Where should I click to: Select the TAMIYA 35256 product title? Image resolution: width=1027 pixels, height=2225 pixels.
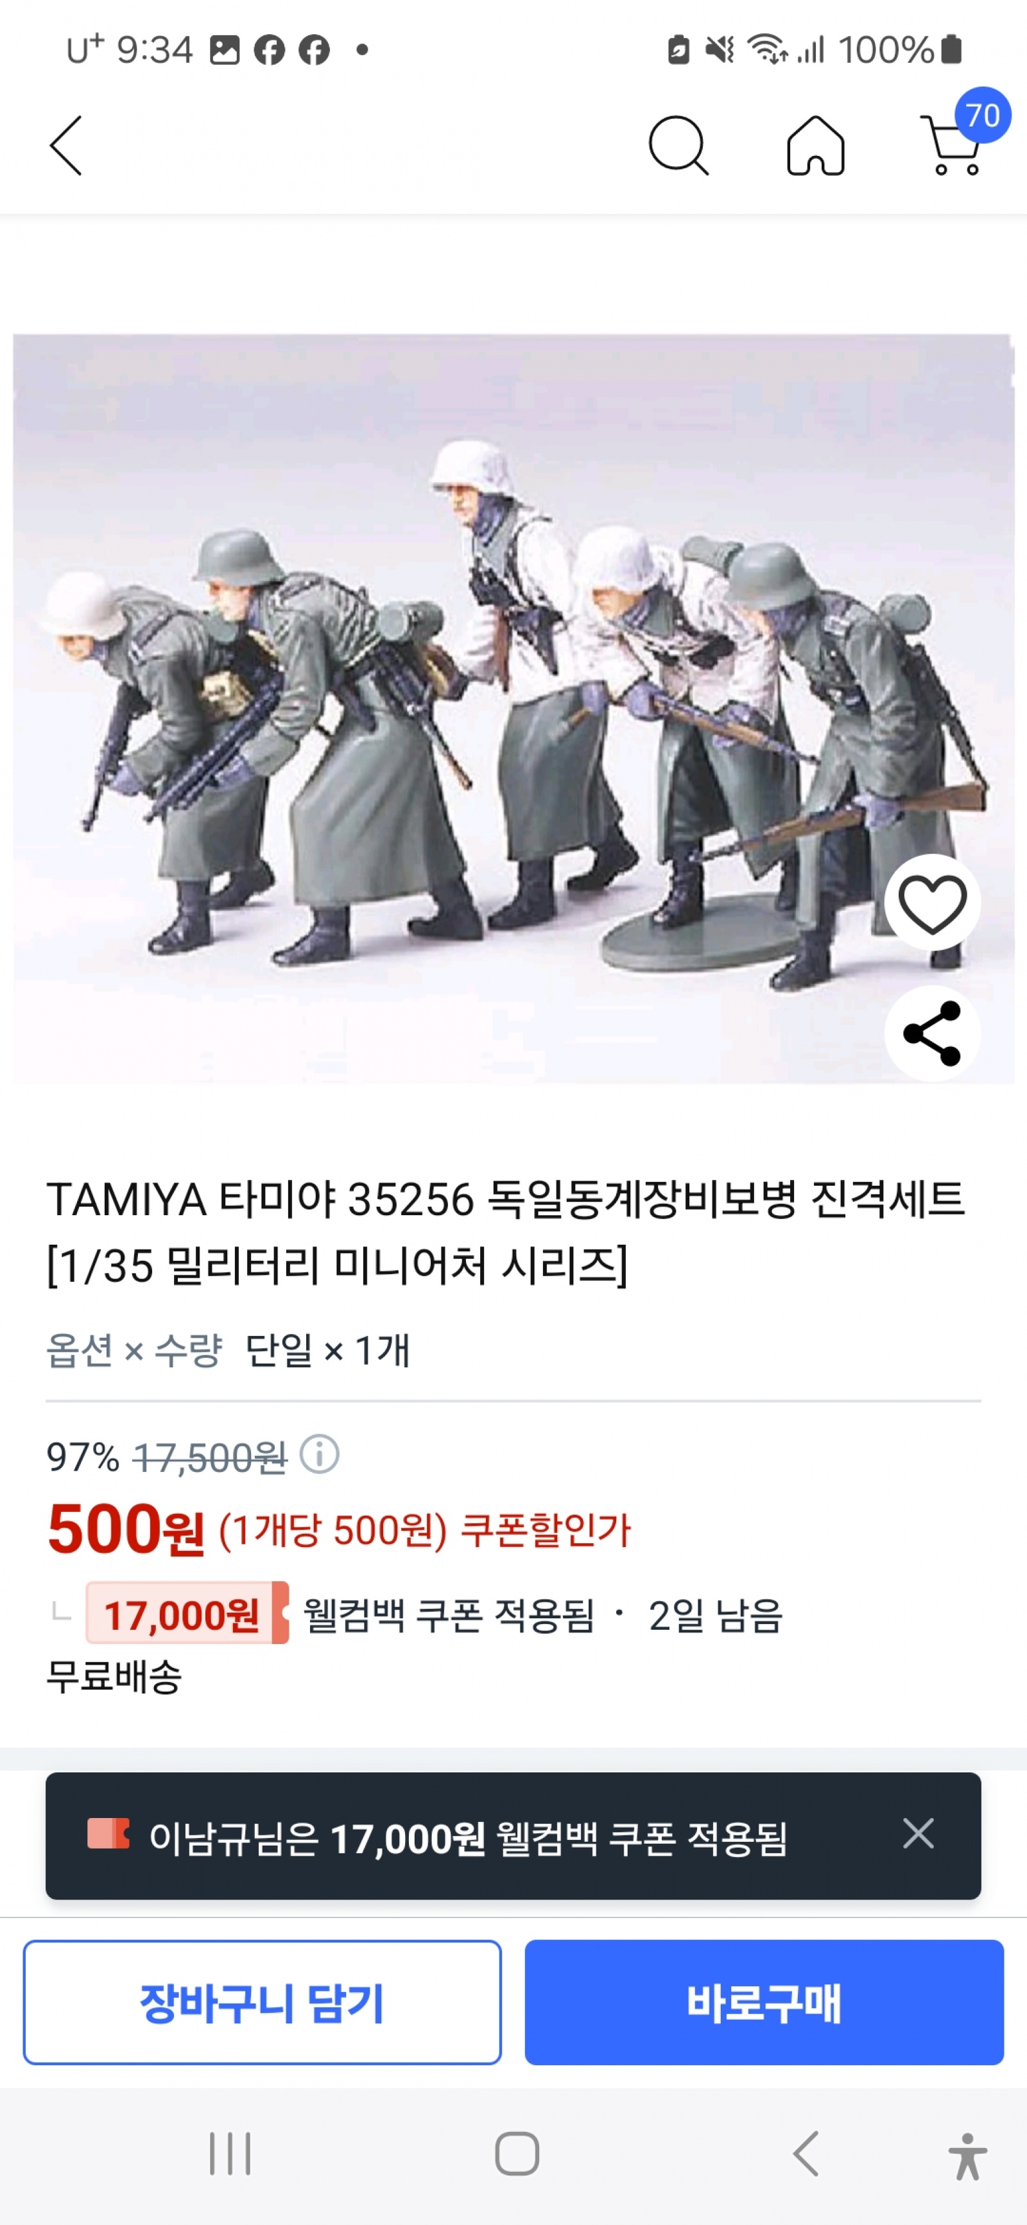point(506,1233)
